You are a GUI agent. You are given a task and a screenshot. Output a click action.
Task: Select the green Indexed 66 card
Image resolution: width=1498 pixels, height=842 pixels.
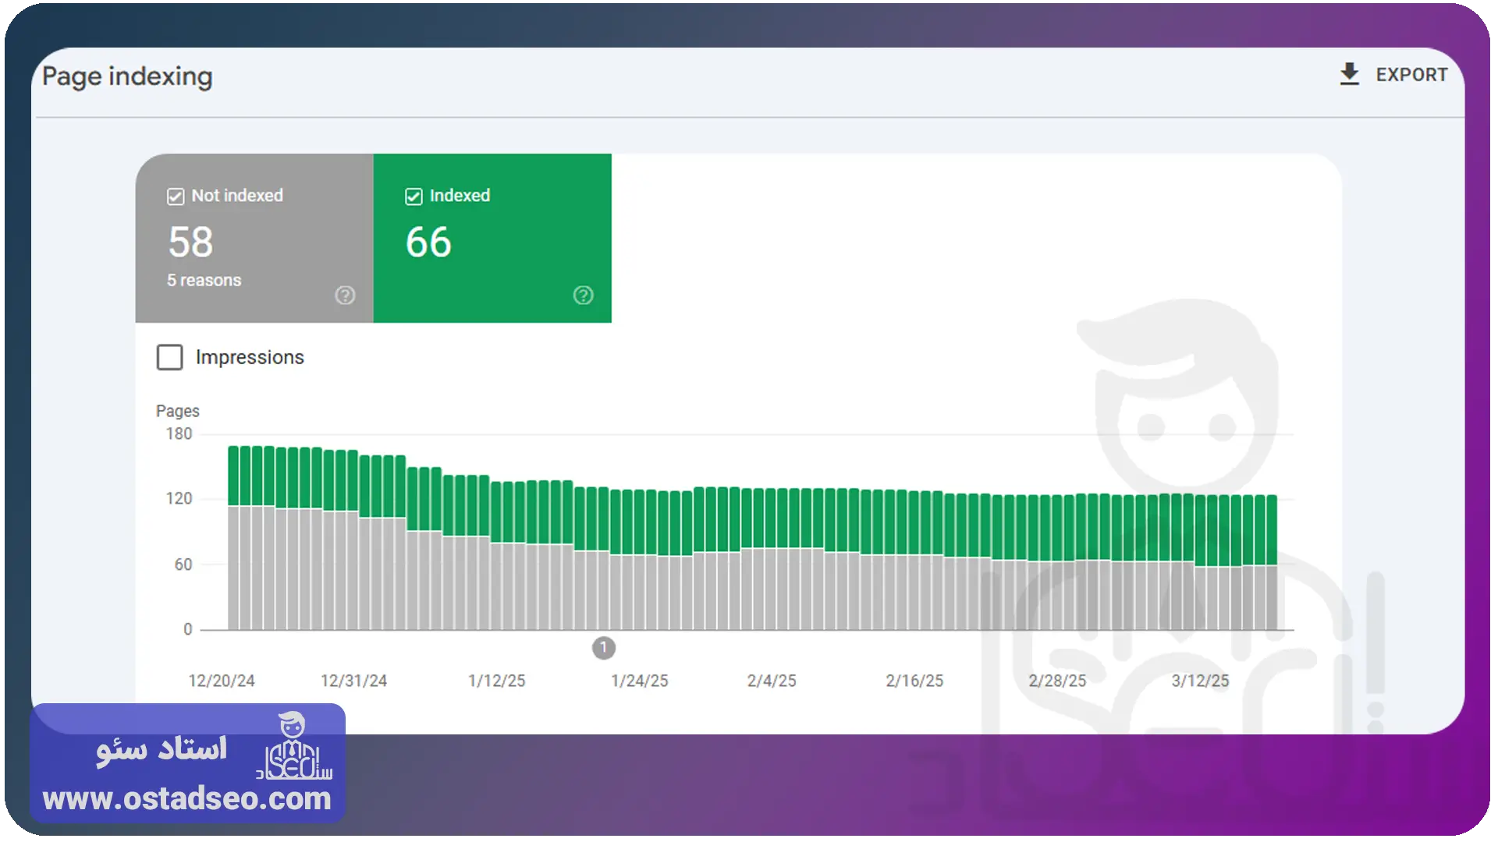click(492, 238)
